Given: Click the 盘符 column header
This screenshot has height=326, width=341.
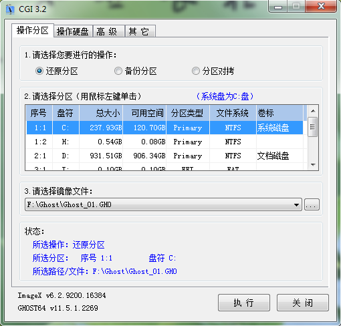Looking at the screenshot, I should click(66, 113).
